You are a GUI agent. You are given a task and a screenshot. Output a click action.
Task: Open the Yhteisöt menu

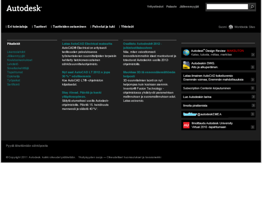point(127,27)
